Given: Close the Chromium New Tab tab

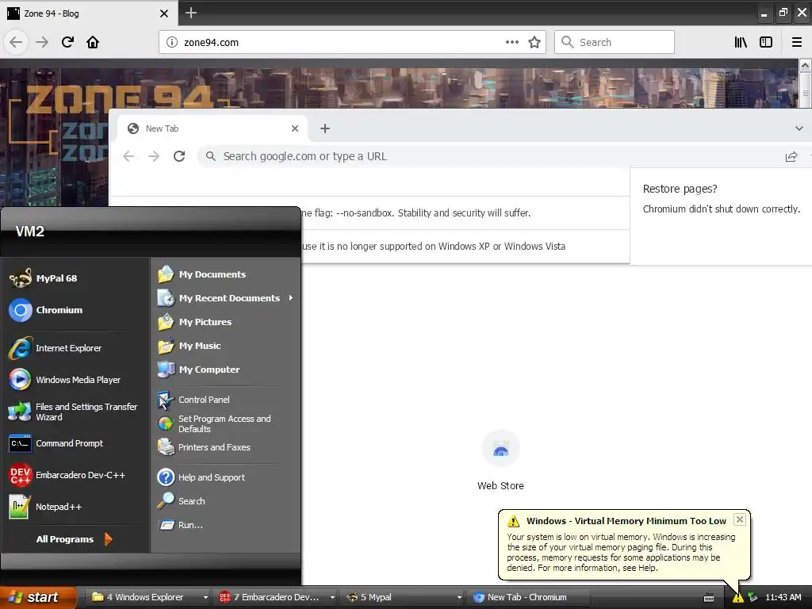Looking at the screenshot, I should 295,128.
